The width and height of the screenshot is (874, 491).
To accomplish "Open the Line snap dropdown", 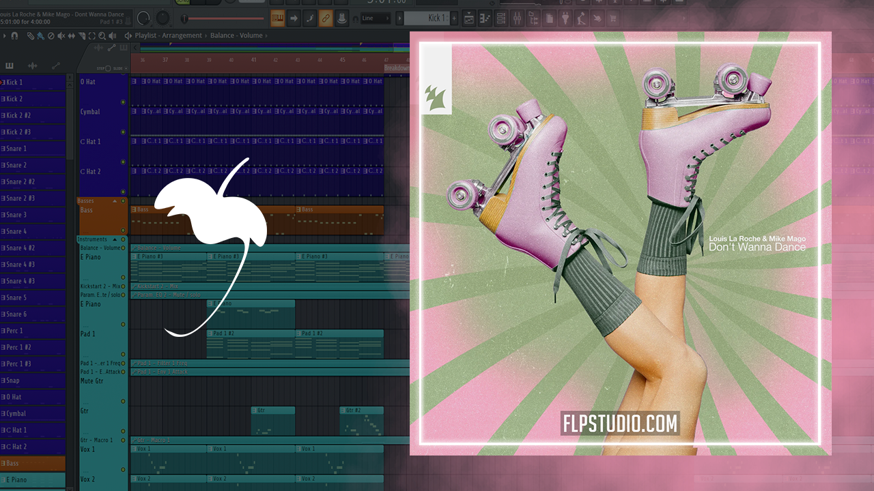I will 376,18.
